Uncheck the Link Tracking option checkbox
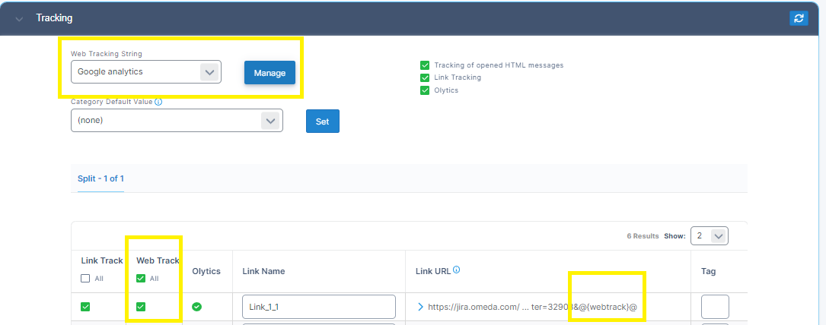The image size is (826, 325). tap(425, 77)
